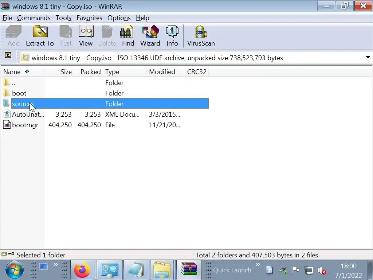Run VirusScan on the archive
Viewport: 373px width, 280px height.
(x=201, y=36)
